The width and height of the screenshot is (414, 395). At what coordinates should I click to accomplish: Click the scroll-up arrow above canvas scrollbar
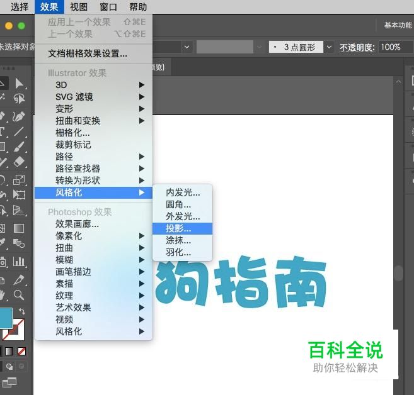pos(398,82)
